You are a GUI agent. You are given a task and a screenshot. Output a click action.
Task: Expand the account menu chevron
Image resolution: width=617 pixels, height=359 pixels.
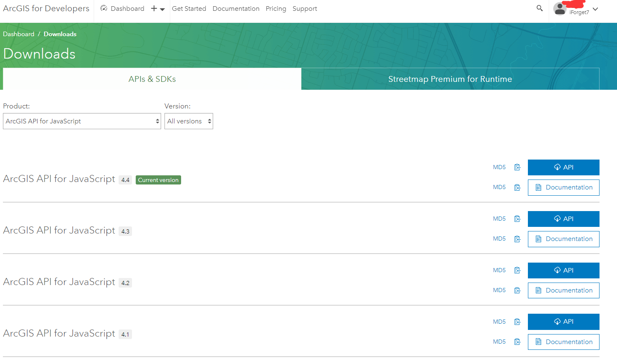595,9
